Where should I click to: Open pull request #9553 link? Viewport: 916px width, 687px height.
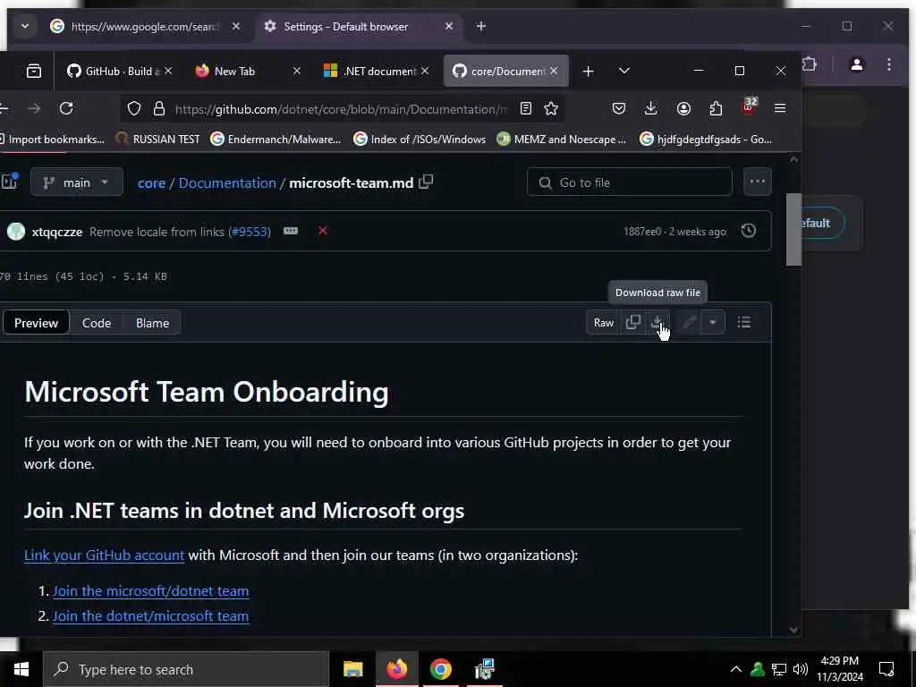click(250, 232)
